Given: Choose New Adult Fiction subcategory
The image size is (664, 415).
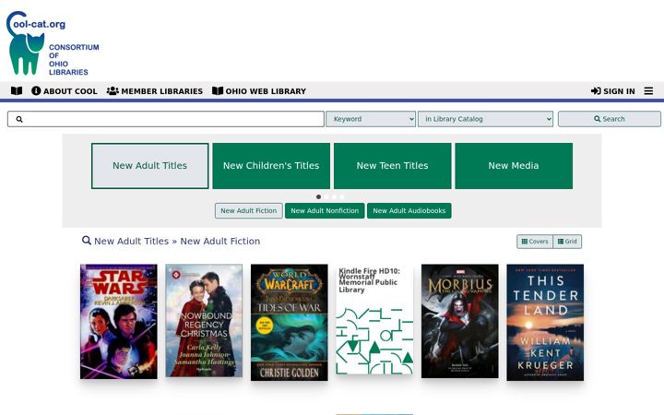Looking at the screenshot, I should click(249, 210).
